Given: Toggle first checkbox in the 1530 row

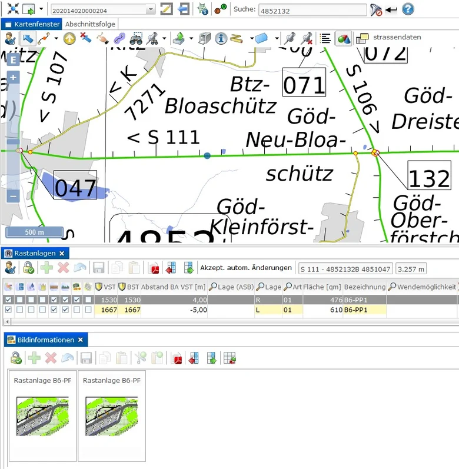Looking at the screenshot, I should tap(8, 300).
